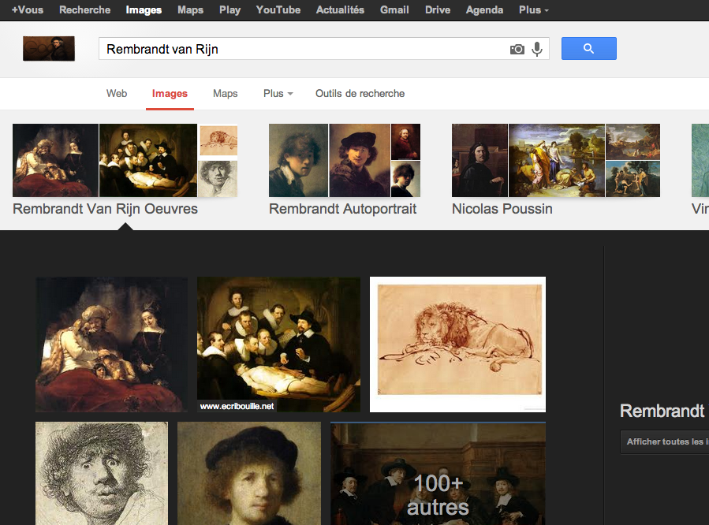Open the 100+ autres tile
The height and width of the screenshot is (525, 709).
[438, 474]
